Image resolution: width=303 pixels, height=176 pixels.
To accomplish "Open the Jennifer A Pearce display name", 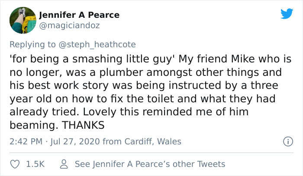I will tap(79, 15).
